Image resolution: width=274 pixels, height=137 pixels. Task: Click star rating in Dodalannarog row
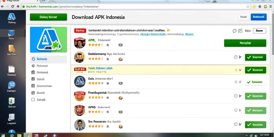coord(96,59)
